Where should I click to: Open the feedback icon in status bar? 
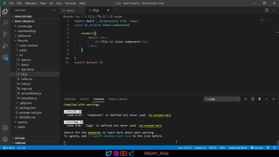(x=268, y=148)
